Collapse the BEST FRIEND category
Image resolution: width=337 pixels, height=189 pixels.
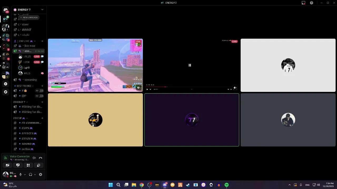tap(24, 86)
